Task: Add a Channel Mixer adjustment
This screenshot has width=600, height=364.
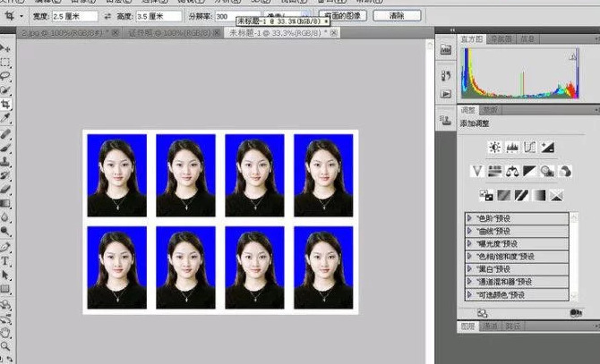Action: (565, 171)
